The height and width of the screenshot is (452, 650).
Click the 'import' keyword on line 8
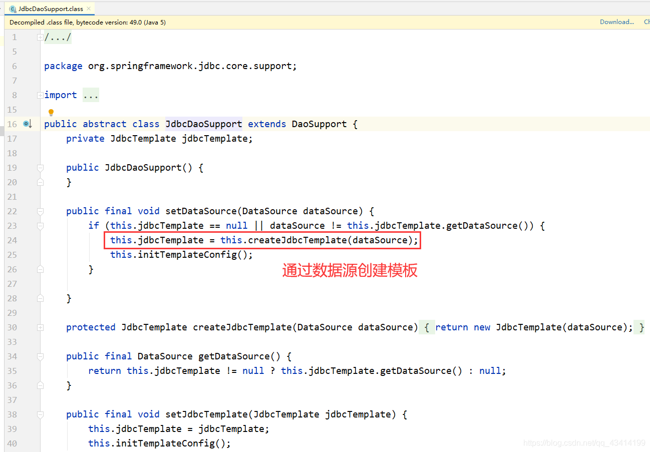click(x=61, y=95)
